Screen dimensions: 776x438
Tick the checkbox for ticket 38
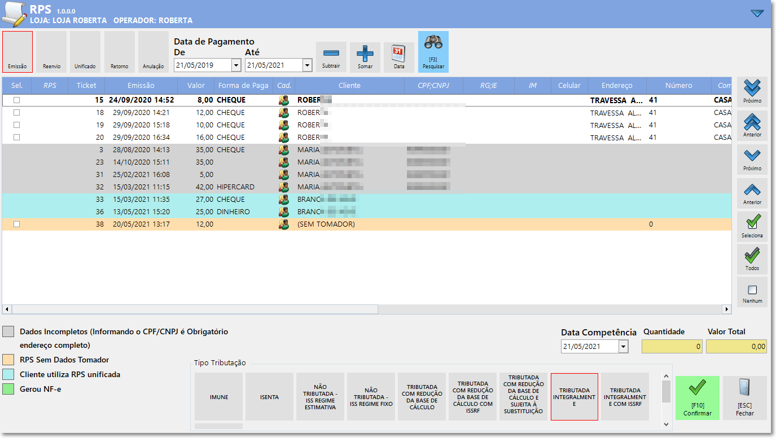pos(17,224)
